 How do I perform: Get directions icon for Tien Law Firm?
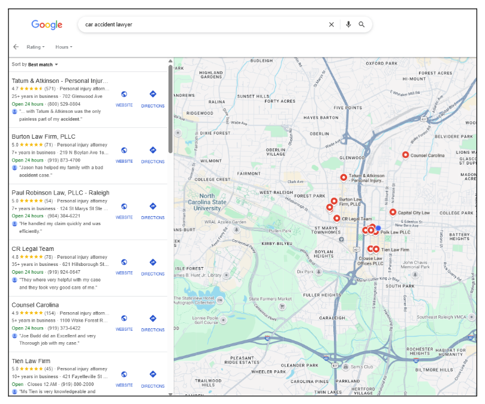pyautogui.click(x=153, y=374)
